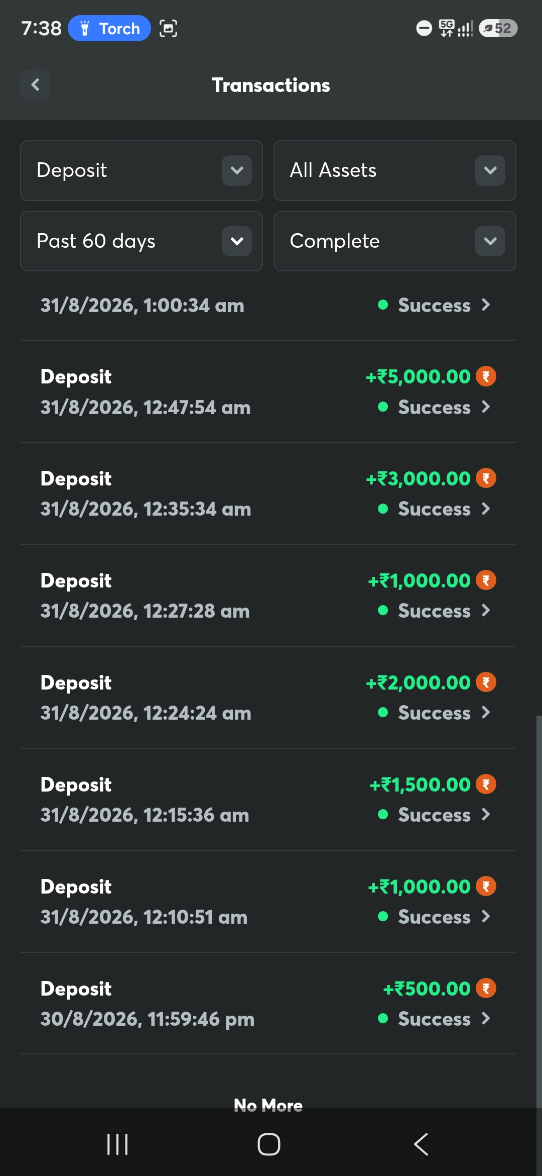Tap the Torch indicator in status bar
542x1176 pixels.
(x=109, y=28)
